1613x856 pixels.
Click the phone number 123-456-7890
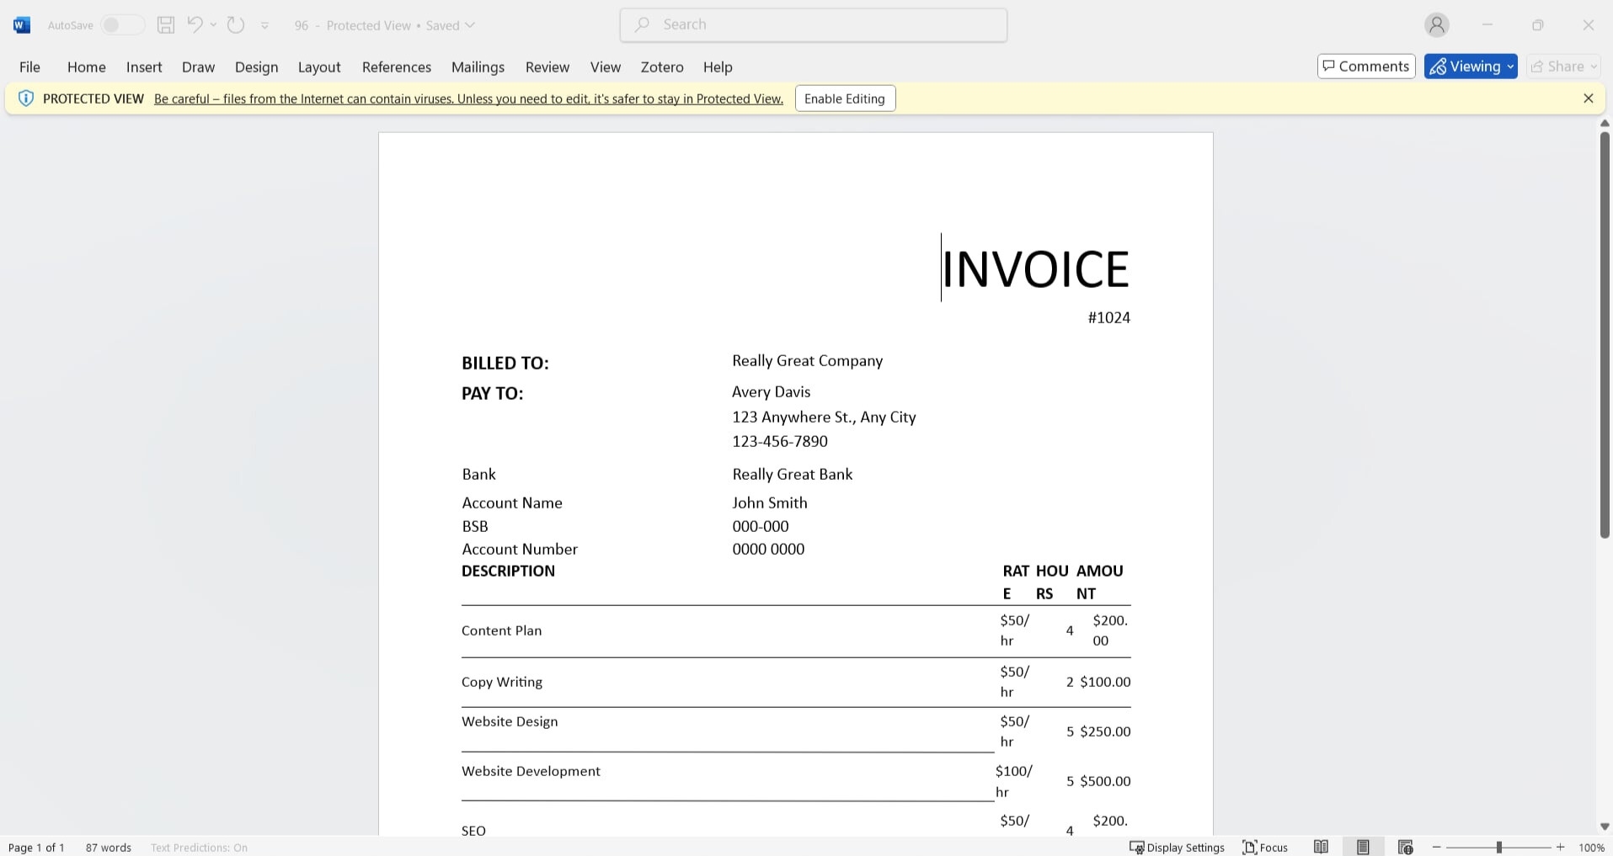(x=780, y=441)
